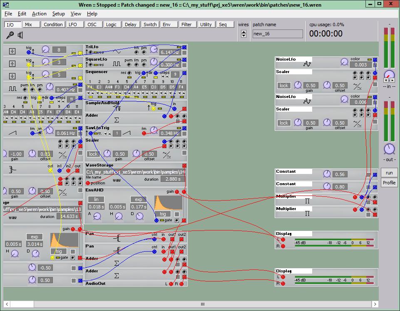Raise Sequencer step 5 note D4

(x=129, y=93)
